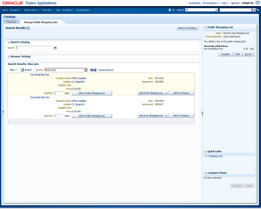261x209 pixels.
Task: Click Add to Compare for agreement 1003365
Action: pyautogui.click(x=181, y=93)
